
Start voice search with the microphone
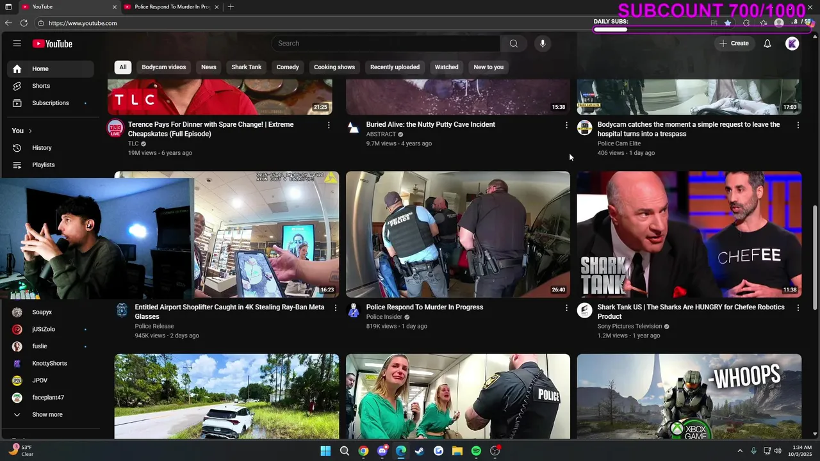tap(543, 44)
